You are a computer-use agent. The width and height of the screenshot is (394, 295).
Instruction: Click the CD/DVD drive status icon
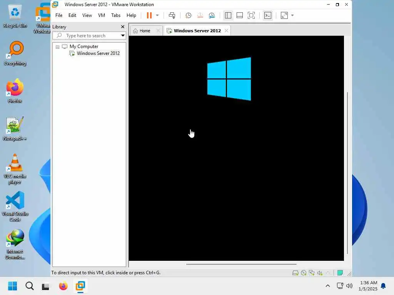click(x=304, y=273)
